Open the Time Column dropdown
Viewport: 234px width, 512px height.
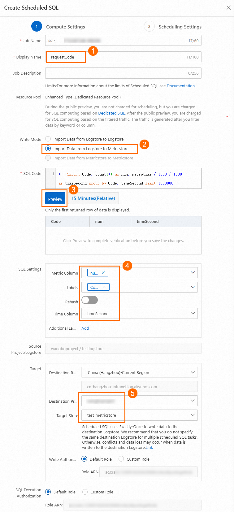pos(139,314)
